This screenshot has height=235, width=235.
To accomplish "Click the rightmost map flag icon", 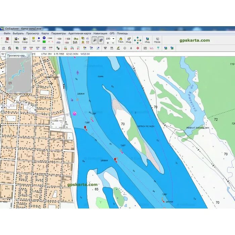I will 172,48.
